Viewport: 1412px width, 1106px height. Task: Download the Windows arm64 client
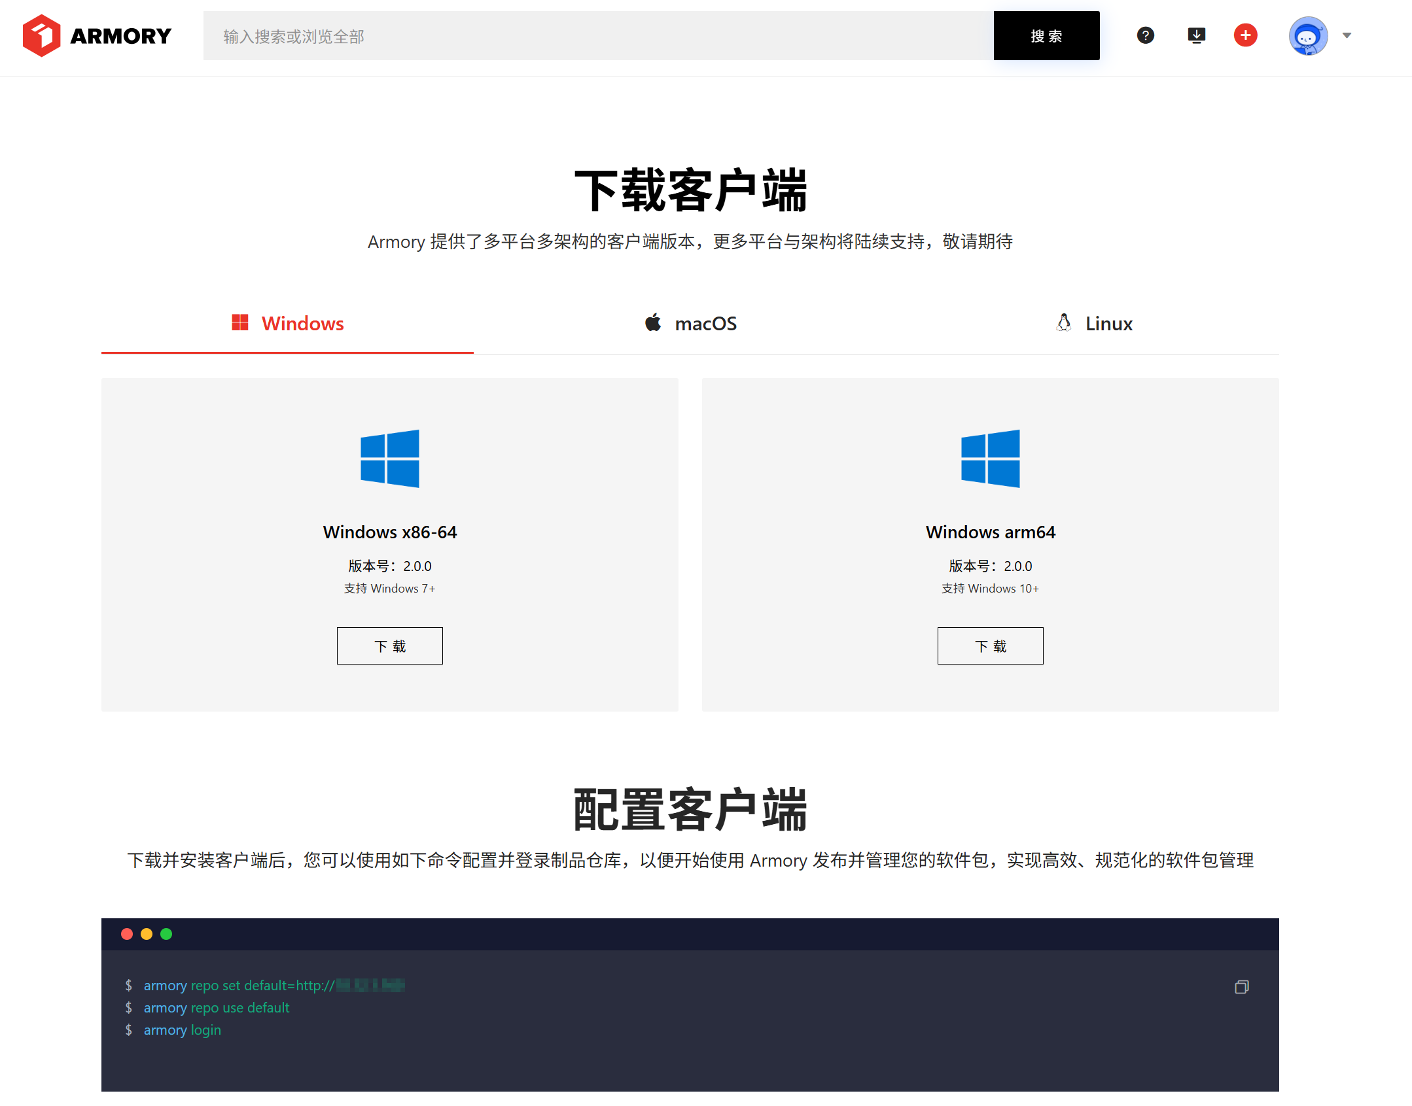coord(990,646)
